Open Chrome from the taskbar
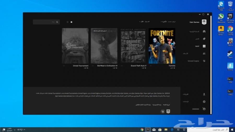 click(x=142, y=130)
